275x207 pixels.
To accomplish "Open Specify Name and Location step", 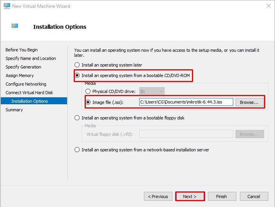I will 31,58.
